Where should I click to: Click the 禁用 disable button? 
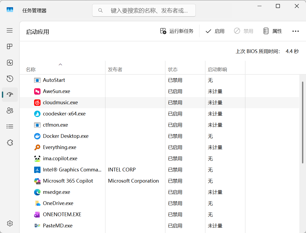(244, 31)
